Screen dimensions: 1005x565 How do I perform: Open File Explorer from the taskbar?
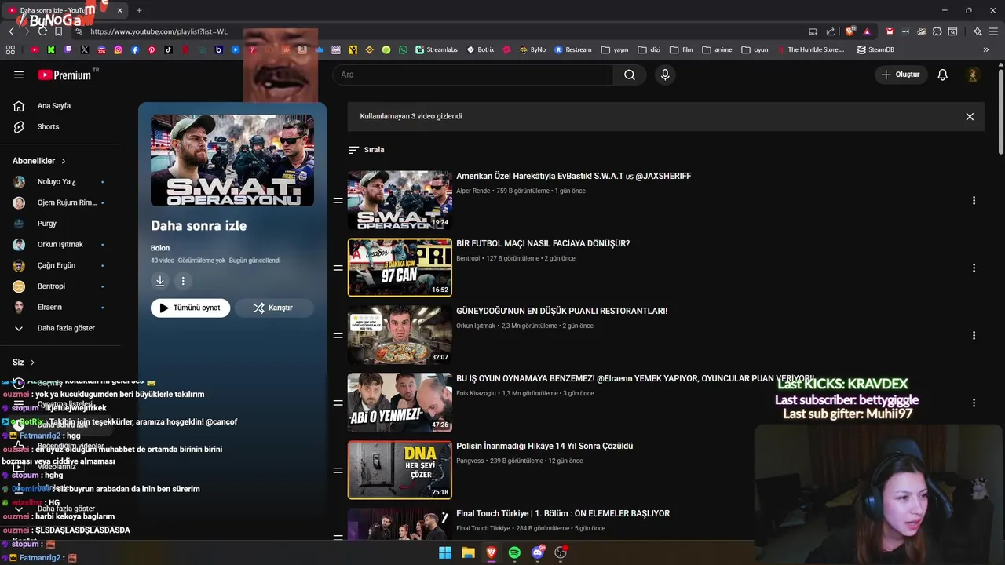[468, 552]
